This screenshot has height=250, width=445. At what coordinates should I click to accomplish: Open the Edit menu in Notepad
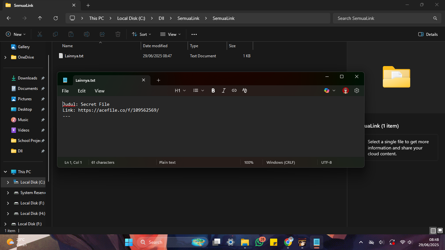point(81,91)
